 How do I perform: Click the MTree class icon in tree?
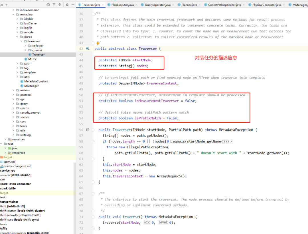click(26, 59)
